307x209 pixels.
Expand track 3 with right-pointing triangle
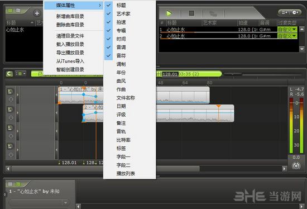pos(18,131)
